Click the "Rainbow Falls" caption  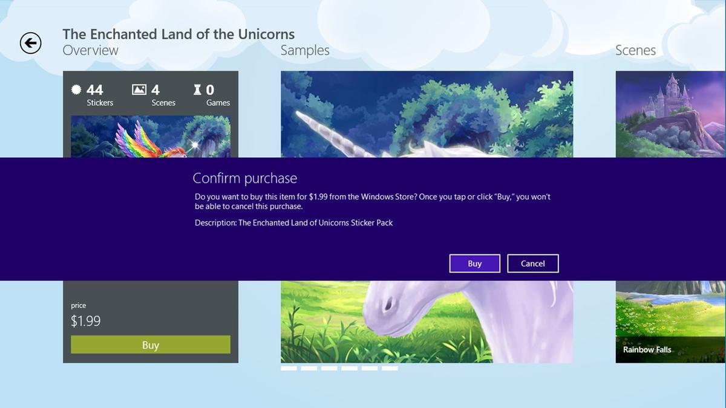click(x=647, y=349)
